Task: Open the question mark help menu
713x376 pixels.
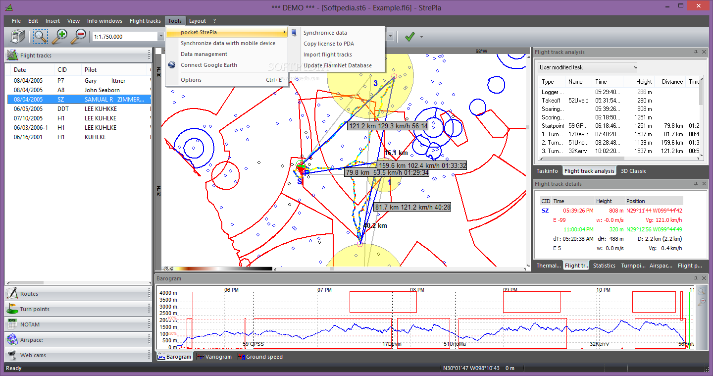Action: (x=214, y=21)
